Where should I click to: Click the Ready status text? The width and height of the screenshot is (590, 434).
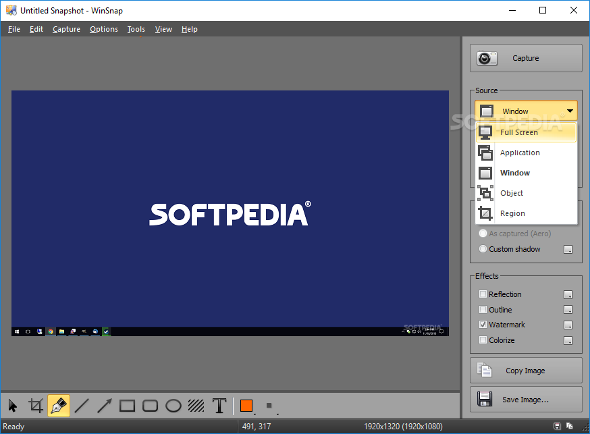click(x=14, y=427)
